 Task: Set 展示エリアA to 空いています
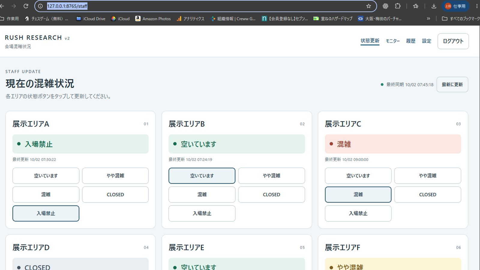[x=46, y=176]
